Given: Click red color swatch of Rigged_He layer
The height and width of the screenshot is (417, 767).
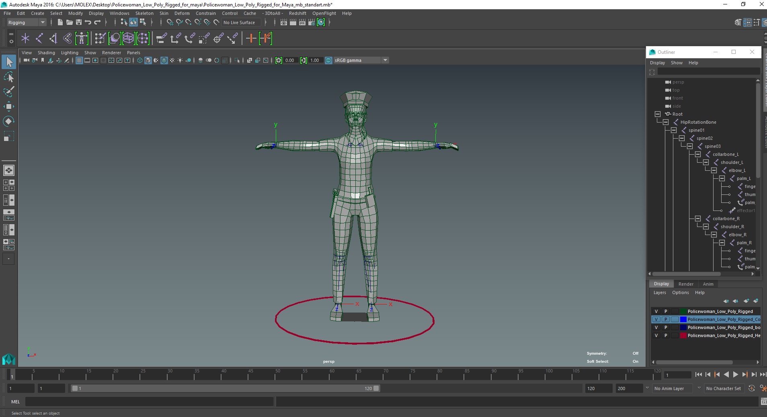Looking at the screenshot, I should pyautogui.click(x=683, y=335).
